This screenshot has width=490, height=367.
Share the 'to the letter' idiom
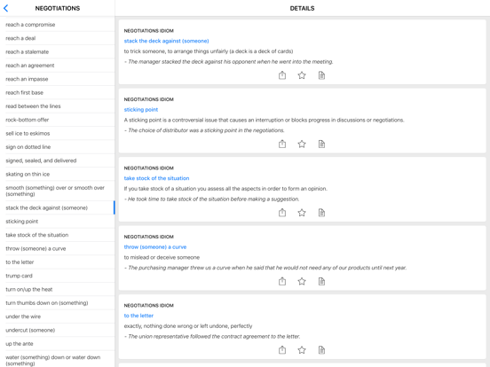pyautogui.click(x=282, y=350)
